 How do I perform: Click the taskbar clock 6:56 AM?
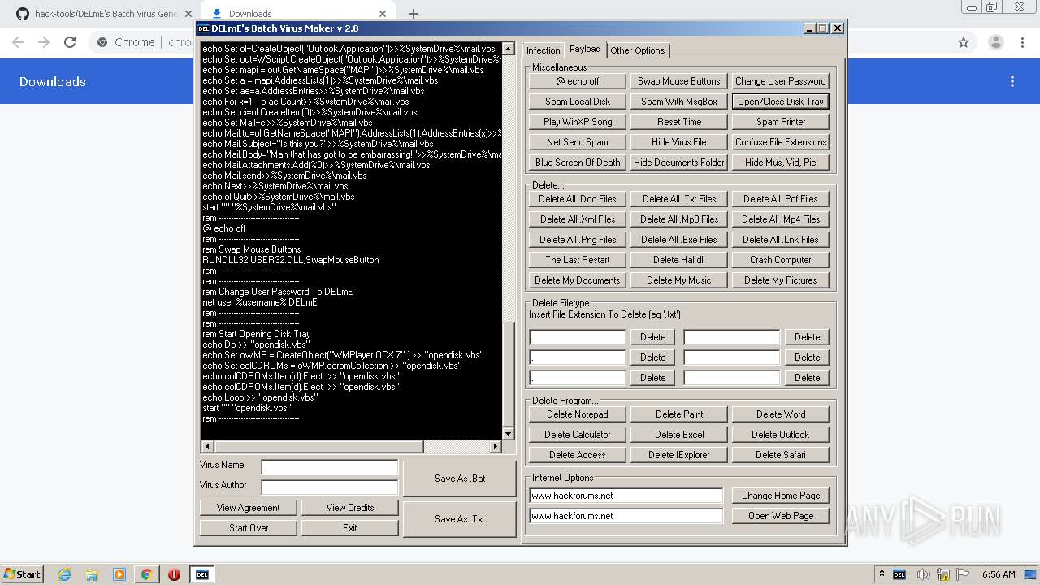point(999,574)
